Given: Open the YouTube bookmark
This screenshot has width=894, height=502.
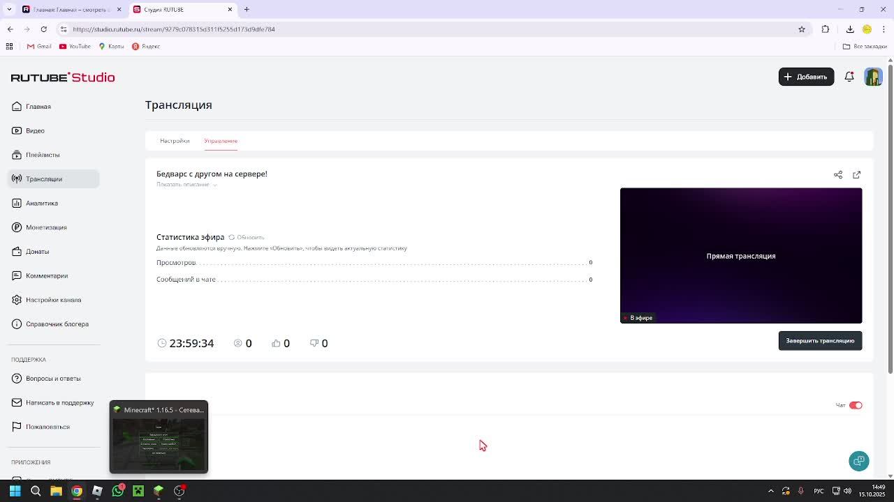Looking at the screenshot, I should [x=75, y=46].
